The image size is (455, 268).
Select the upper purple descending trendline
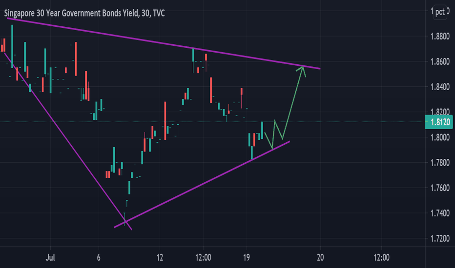(164, 44)
